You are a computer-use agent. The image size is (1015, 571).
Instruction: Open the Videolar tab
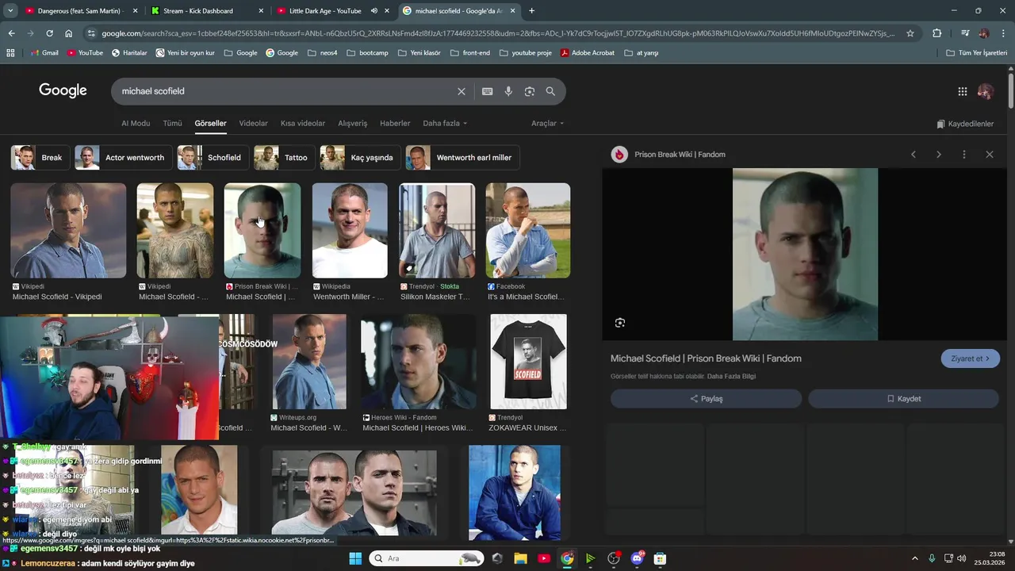point(254,124)
